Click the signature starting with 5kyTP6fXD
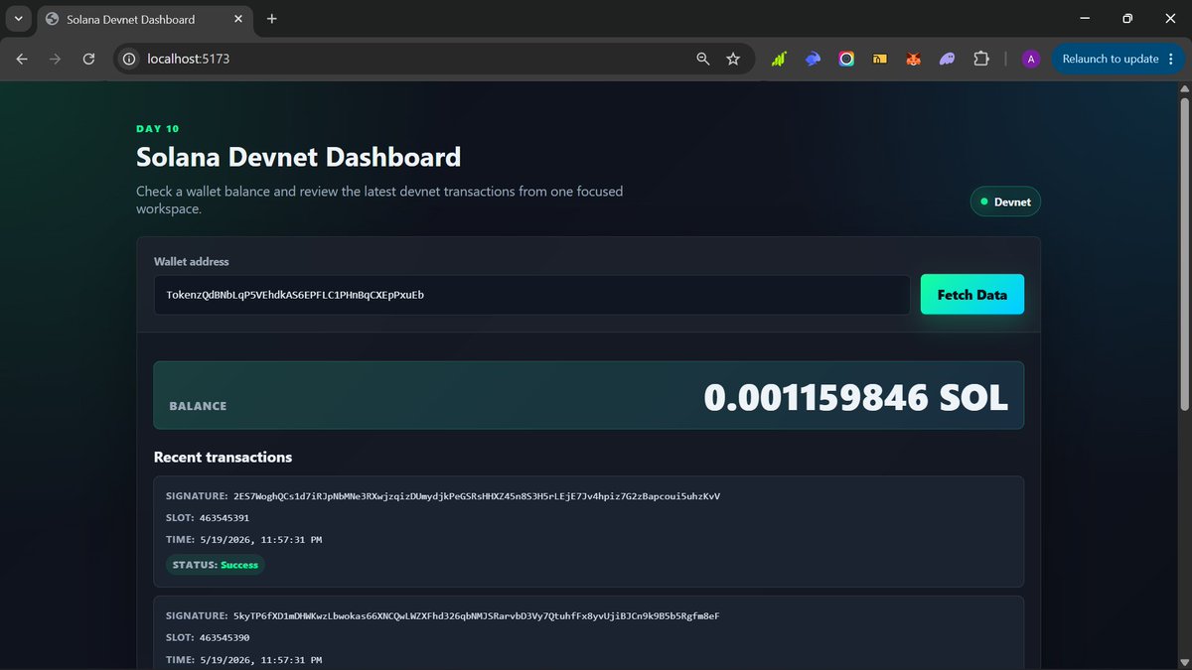Screen dimensions: 1192x670 [x=476, y=615]
